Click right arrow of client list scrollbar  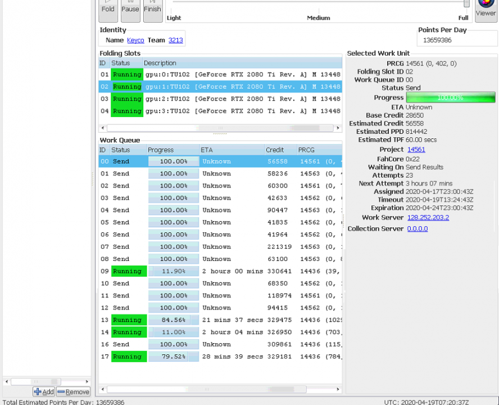pyautogui.click(x=87, y=381)
